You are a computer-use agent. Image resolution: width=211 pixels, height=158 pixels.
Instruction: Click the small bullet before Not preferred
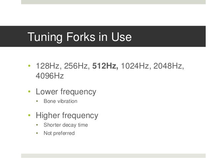(x=37, y=133)
